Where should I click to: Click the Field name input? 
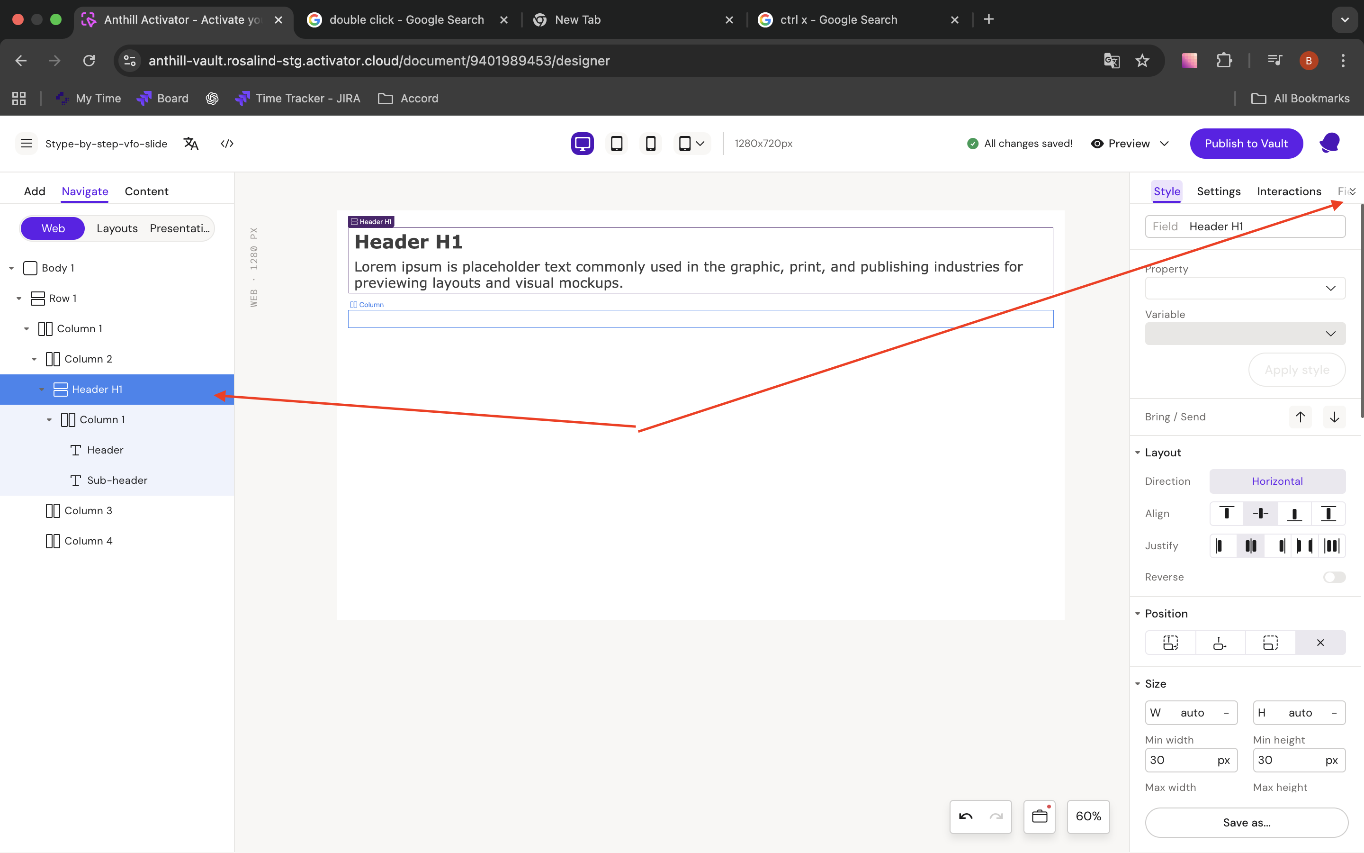1245,226
